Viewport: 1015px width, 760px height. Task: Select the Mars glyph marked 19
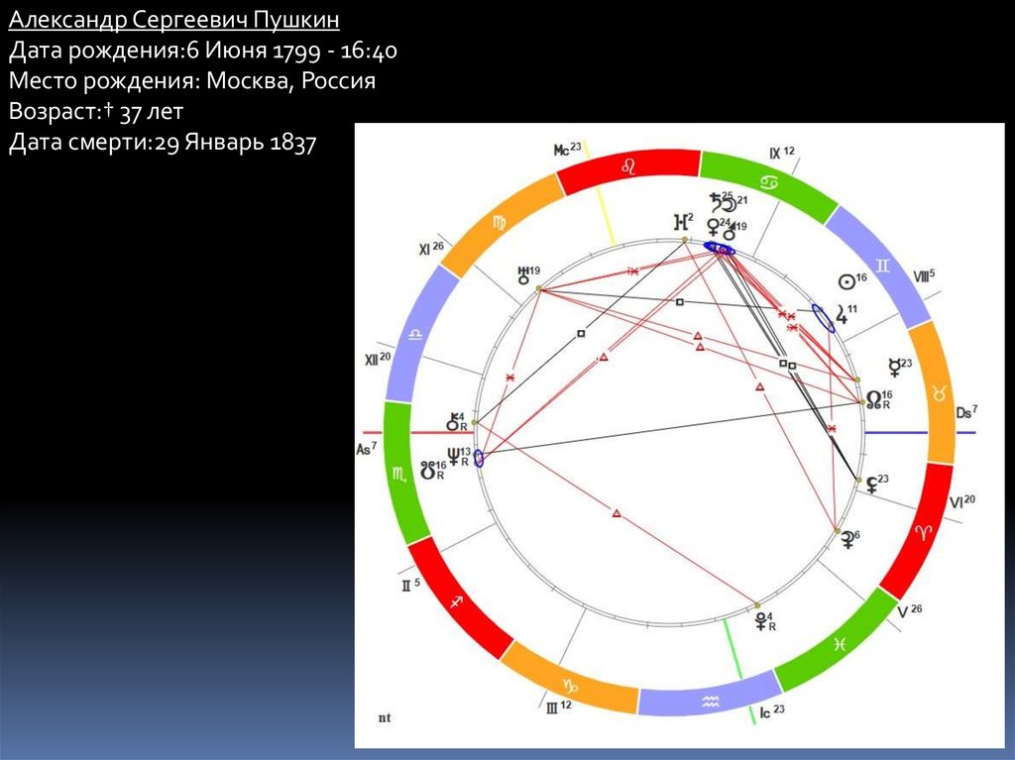click(729, 232)
